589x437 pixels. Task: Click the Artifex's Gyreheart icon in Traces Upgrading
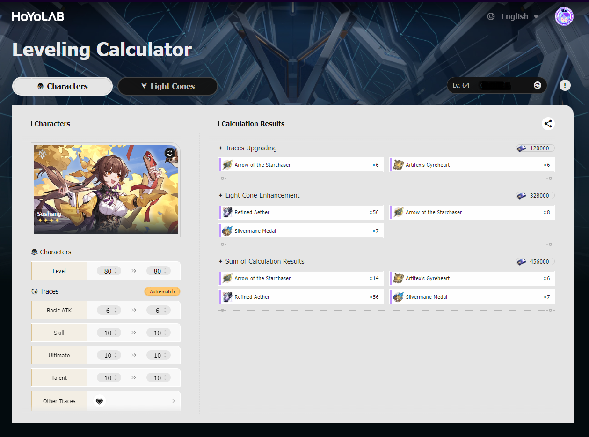[x=399, y=165]
